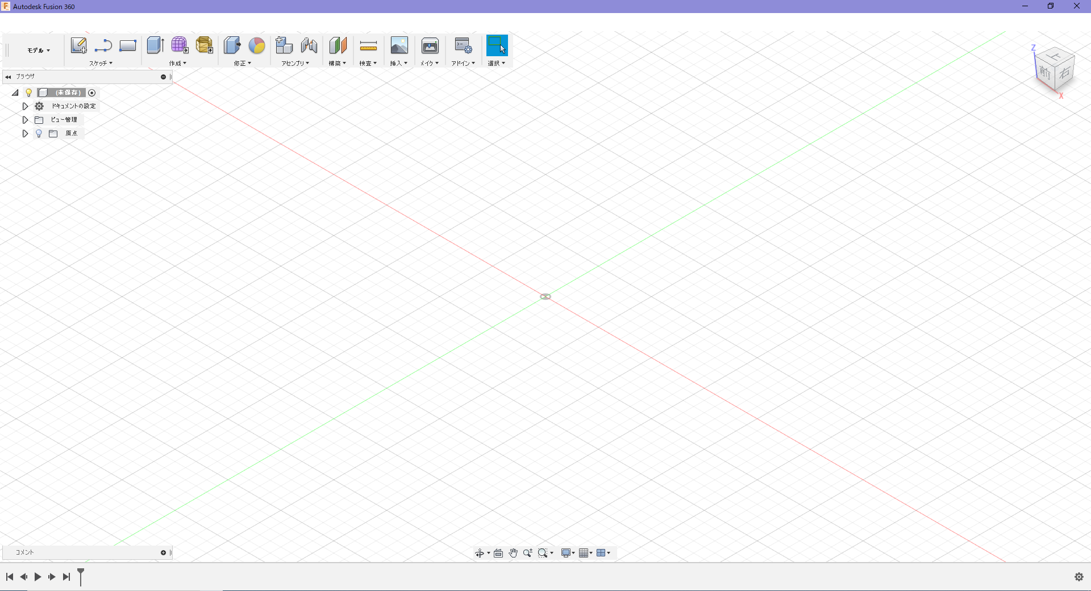Viewport: 1091px width, 591px height.
Task: Open the 作成 dropdown menu
Action: pos(177,64)
